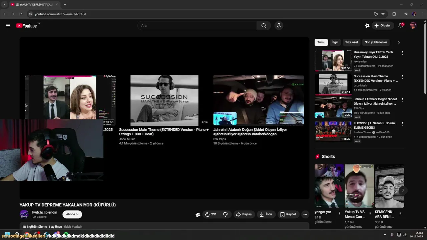Close the YAKUP TV browser tab
Viewport: 427px width, 240px height.
pos(57,5)
